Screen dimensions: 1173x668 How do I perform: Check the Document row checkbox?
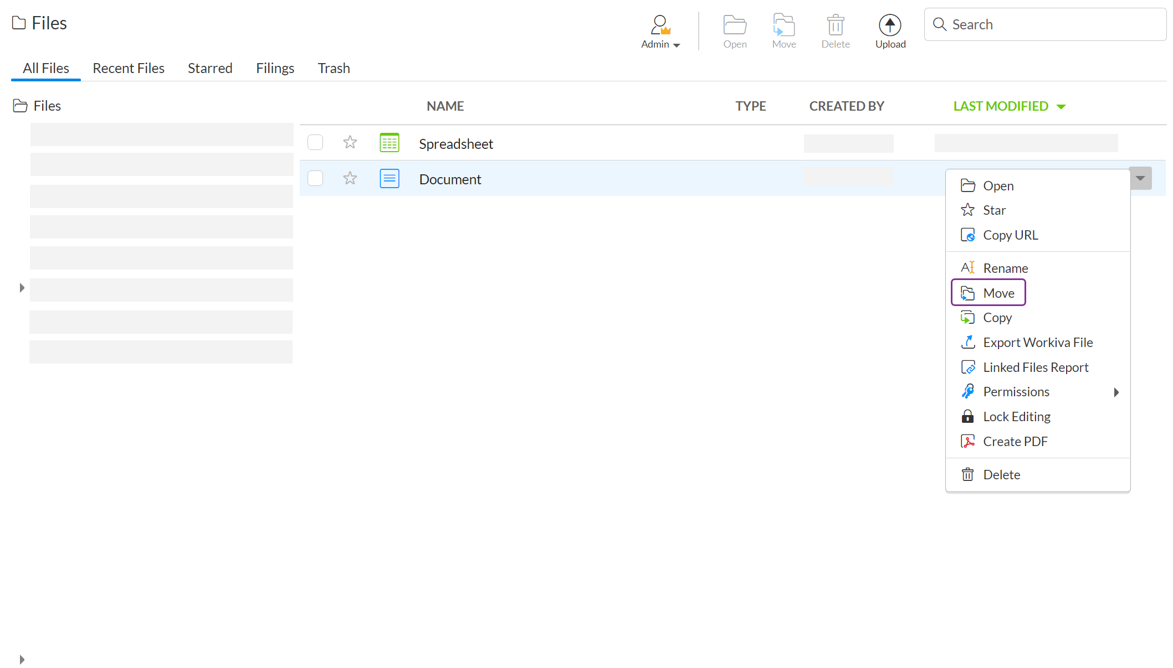(x=315, y=179)
